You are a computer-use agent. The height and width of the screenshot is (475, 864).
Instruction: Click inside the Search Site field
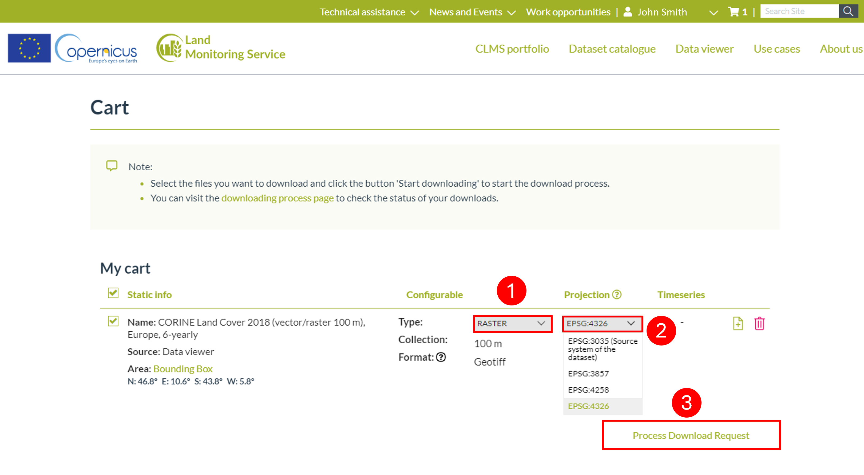point(799,11)
